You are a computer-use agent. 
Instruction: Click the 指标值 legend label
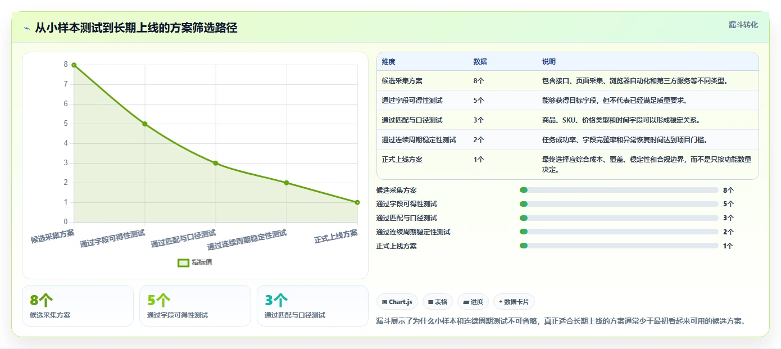point(202,262)
